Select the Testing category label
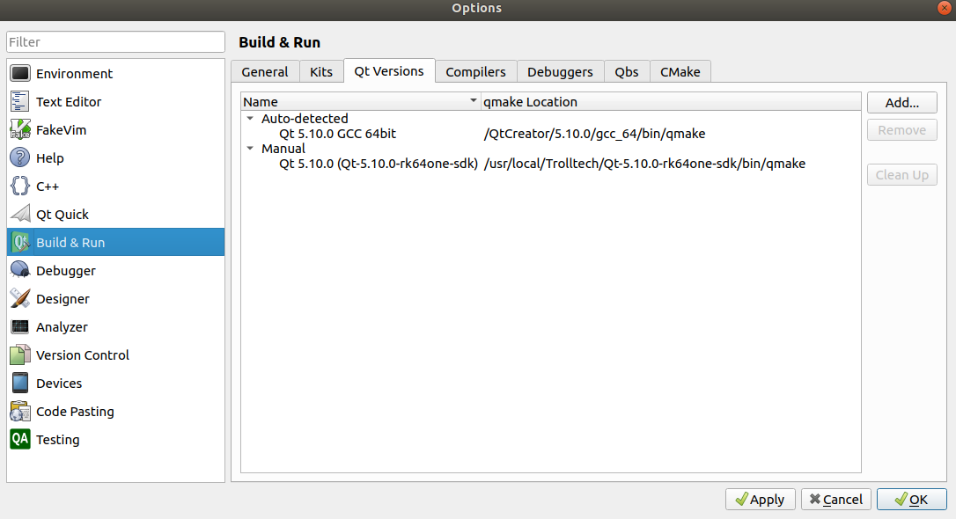The image size is (956, 519). [58, 439]
